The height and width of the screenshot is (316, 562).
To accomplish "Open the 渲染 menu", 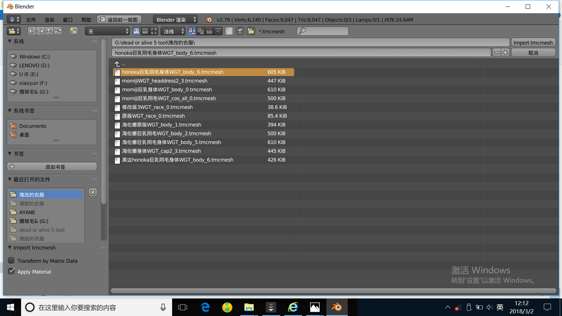I will (x=49, y=20).
